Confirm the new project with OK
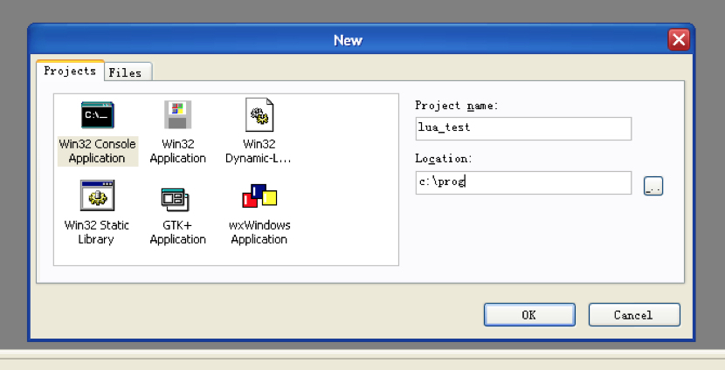This screenshot has height=370, width=725. coord(529,315)
